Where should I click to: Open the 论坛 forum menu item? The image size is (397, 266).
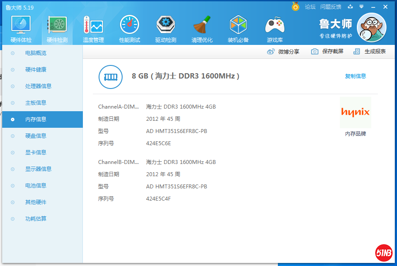tap(311, 7)
